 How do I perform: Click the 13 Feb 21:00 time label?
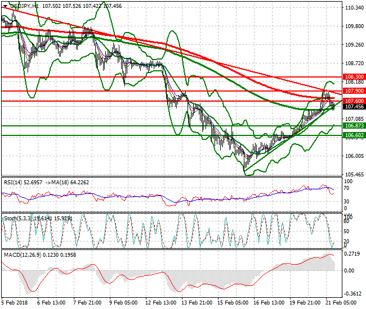click(197, 303)
